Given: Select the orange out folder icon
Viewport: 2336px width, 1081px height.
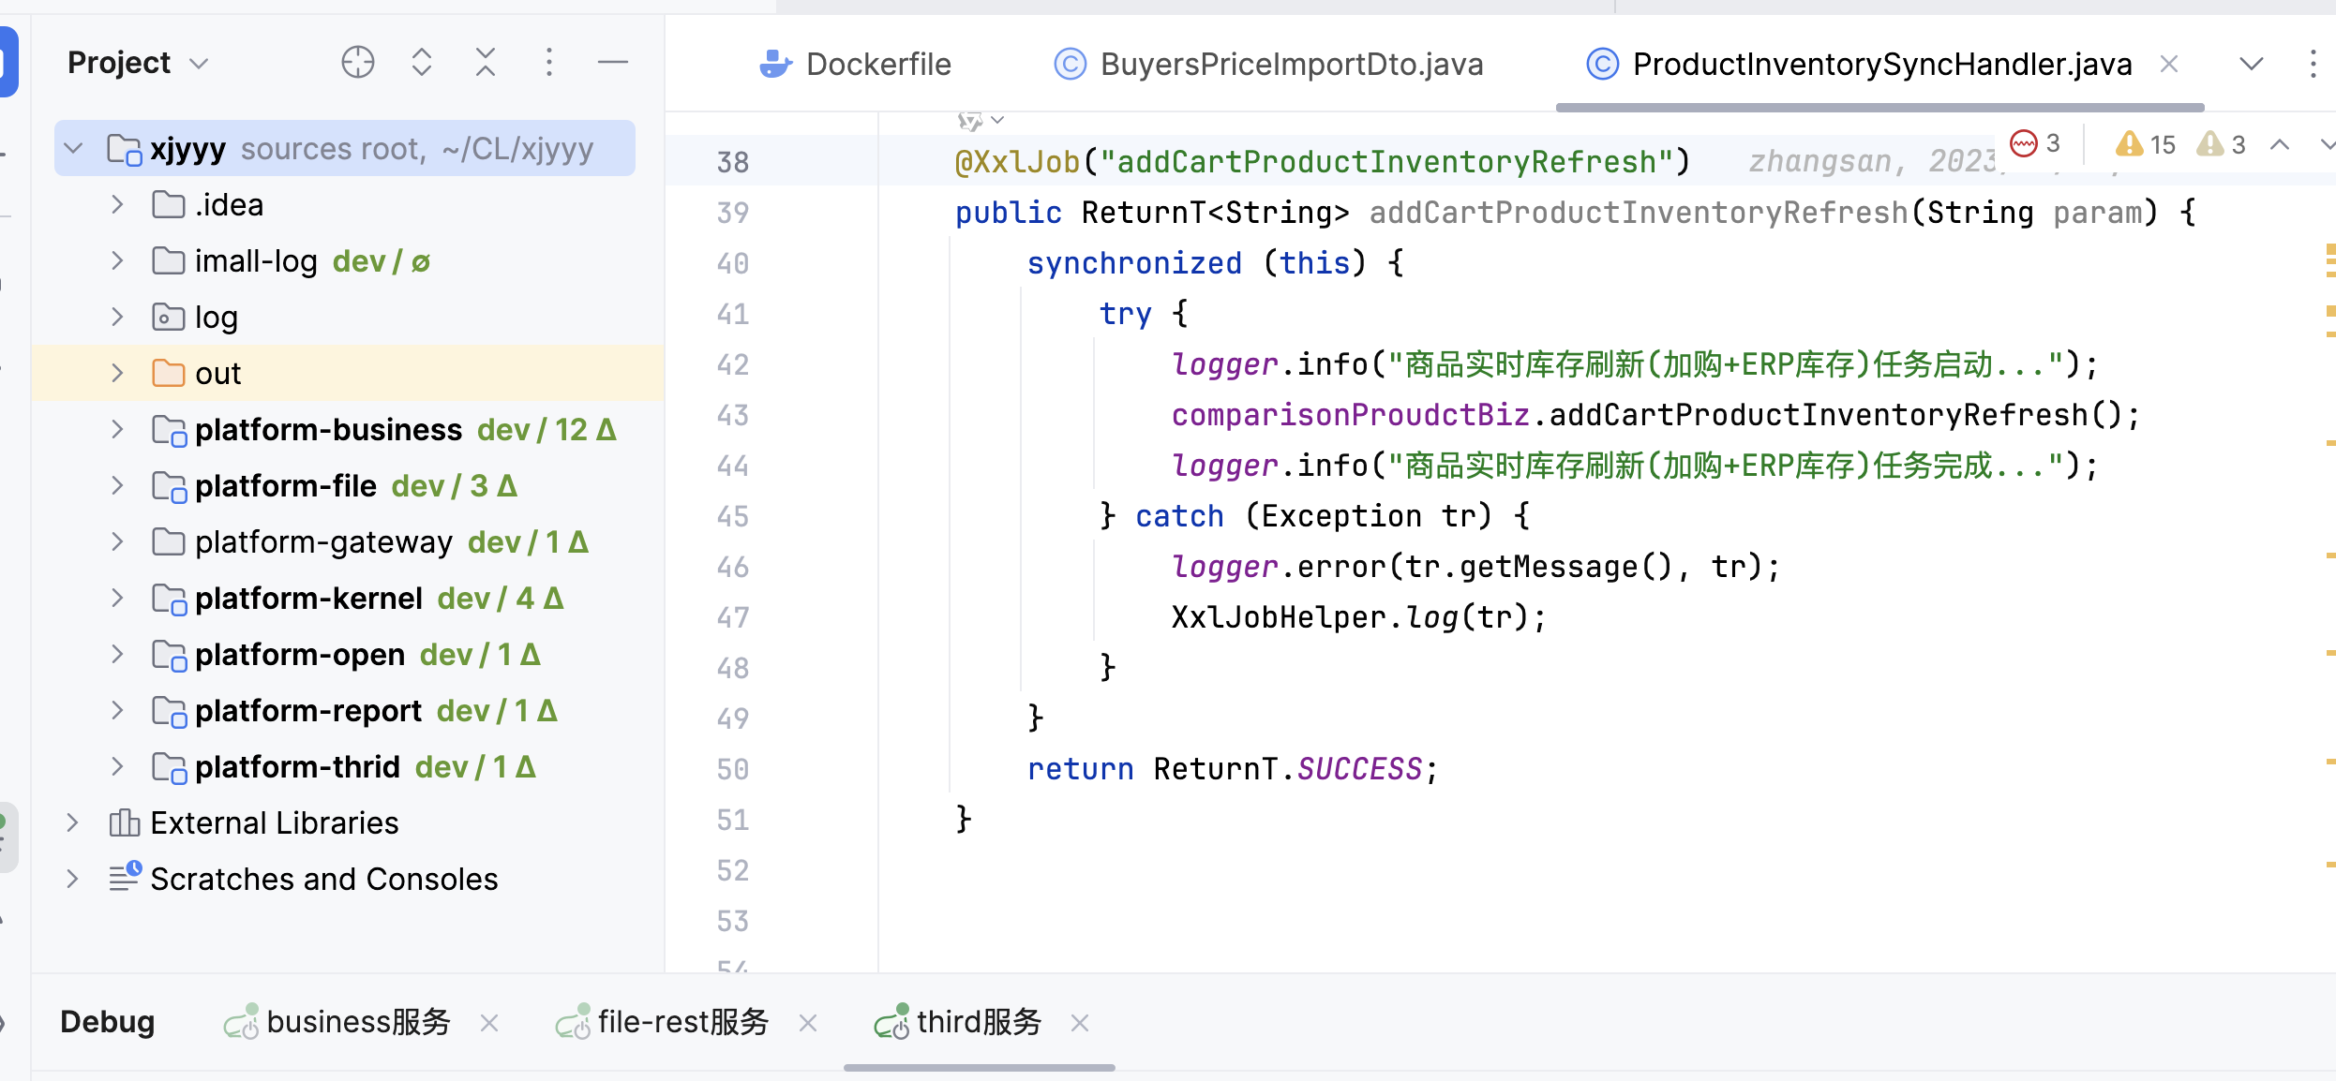Looking at the screenshot, I should pos(169,373).
